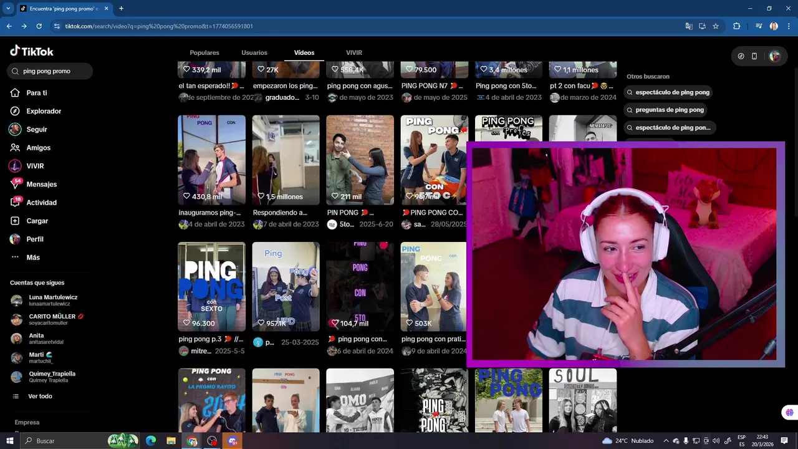Open the SOUL video thumbnail
Viewport: 798px width, 449px height.
(582, 400)
